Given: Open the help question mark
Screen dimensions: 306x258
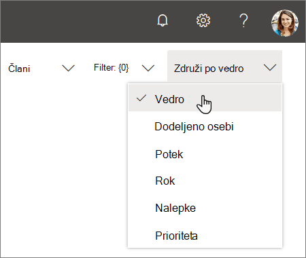Looking at the screenshot, I should point(243,20).
